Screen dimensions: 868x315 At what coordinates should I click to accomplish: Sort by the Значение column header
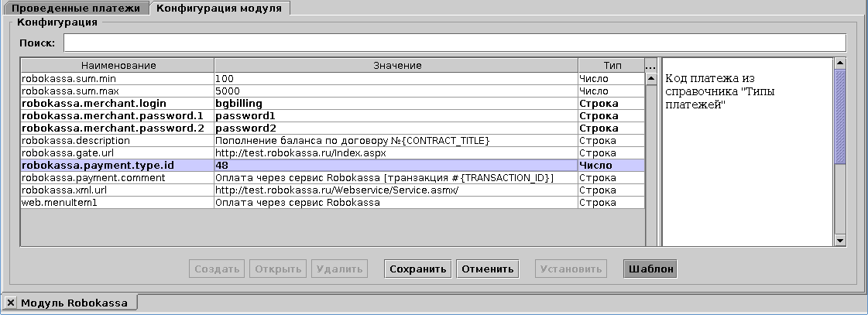[396, 66]
